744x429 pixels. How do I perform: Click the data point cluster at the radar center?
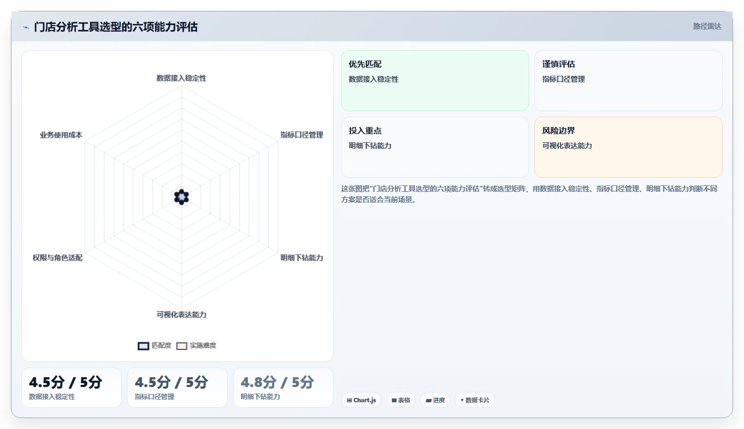point(181,197)
